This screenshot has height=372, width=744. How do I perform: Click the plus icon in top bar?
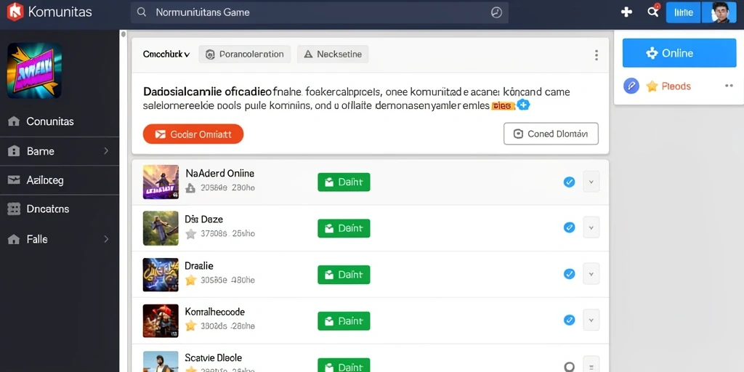[x=626, y=12]
